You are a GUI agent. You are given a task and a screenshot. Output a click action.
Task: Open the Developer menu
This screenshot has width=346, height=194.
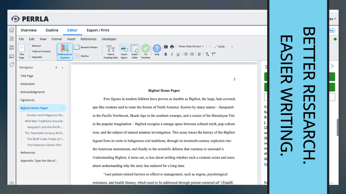pyautogui.click(x=109, y=39)
